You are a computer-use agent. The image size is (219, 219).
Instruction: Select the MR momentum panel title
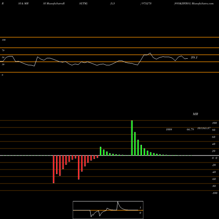point(195,114)
